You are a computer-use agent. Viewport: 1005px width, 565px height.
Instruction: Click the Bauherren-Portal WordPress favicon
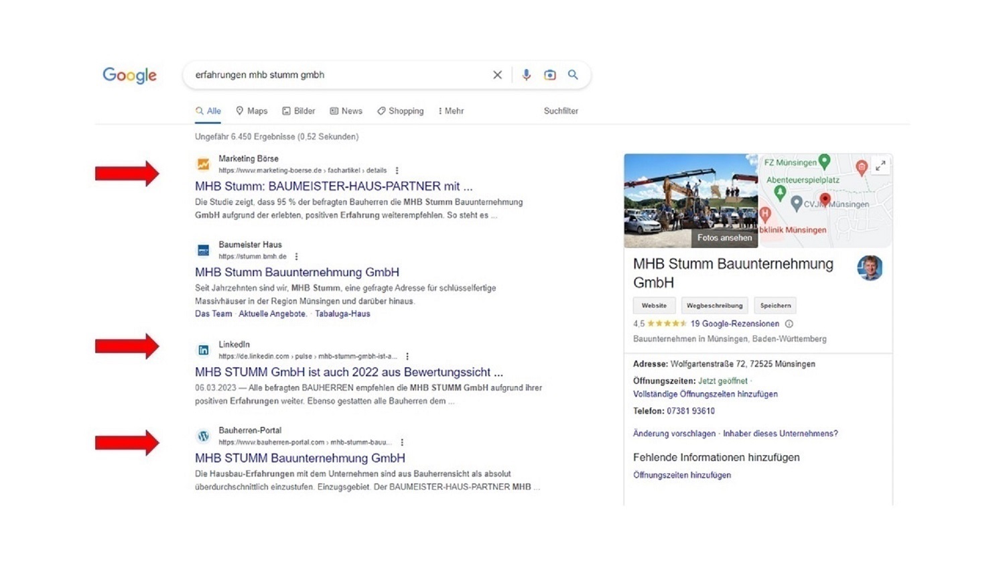[203, 436]
